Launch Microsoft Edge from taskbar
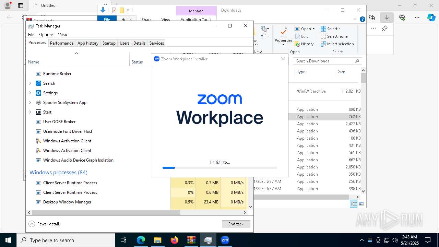Viewport: 439px width, 247px height. (x=141, y=240)
